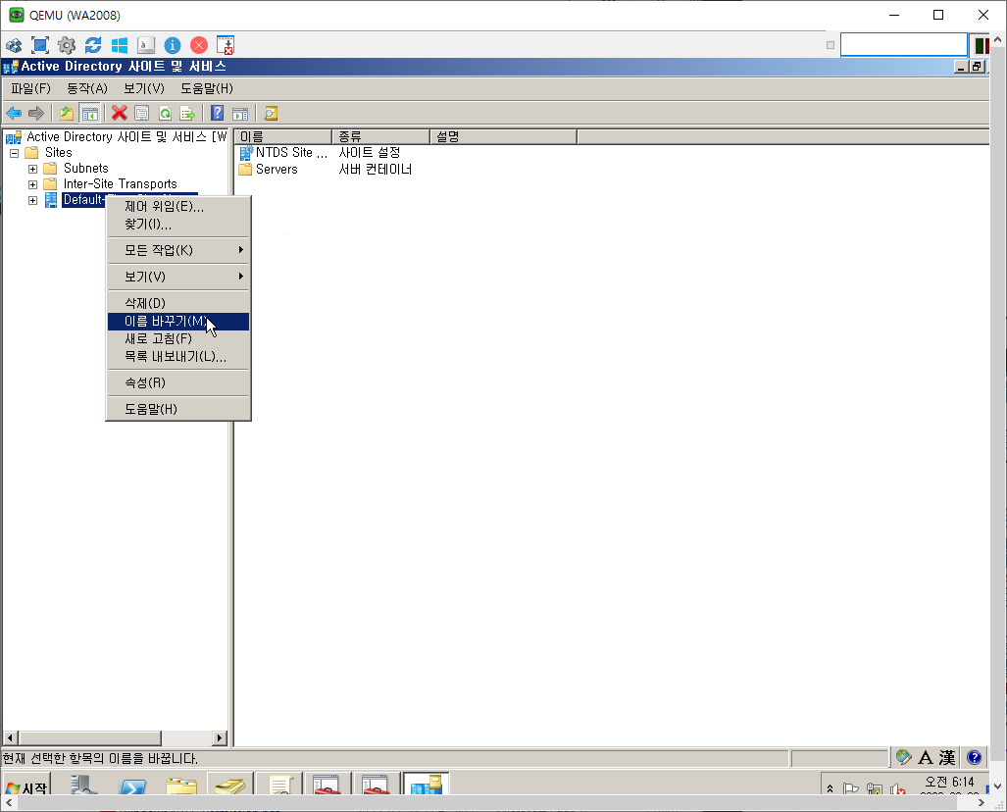Click the window with red X download icon
1007x812 pixels.
click(226, 45)
